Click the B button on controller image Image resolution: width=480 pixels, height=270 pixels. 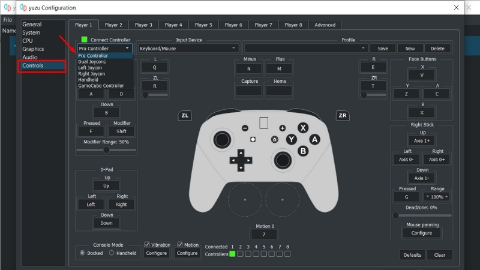(x=303, y=151)
